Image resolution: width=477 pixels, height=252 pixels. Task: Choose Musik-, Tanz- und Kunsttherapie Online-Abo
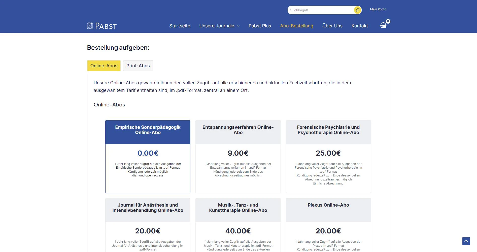pyautogui.click(x=238, y=225)
